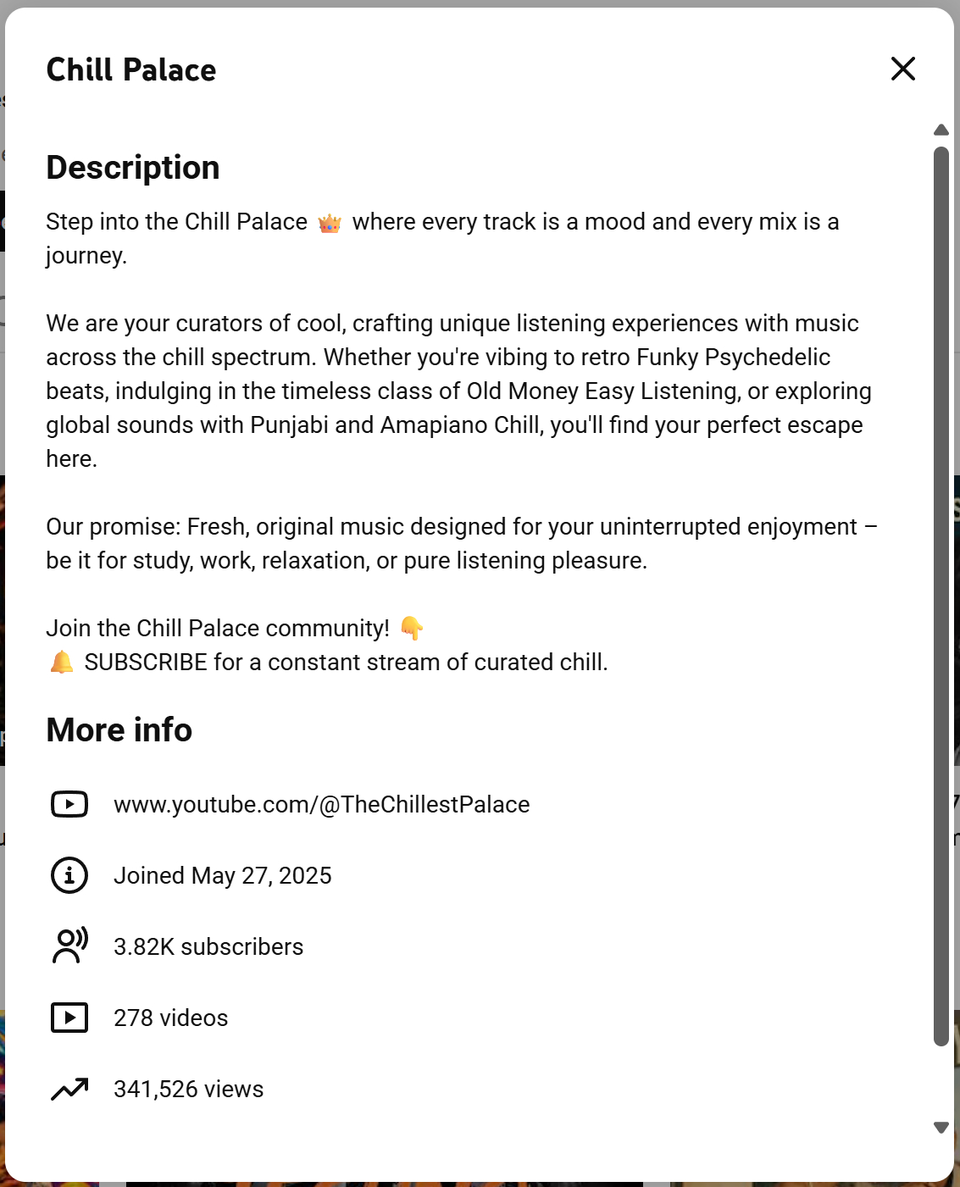The height and width of the screenshot is (1187, 960).
Task: Click the scrollbar down arrow
Action: click(941, 1128)
